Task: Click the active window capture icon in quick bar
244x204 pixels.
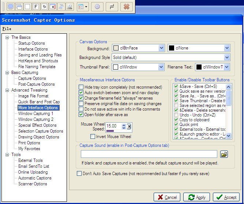Action: click(19, 7)
